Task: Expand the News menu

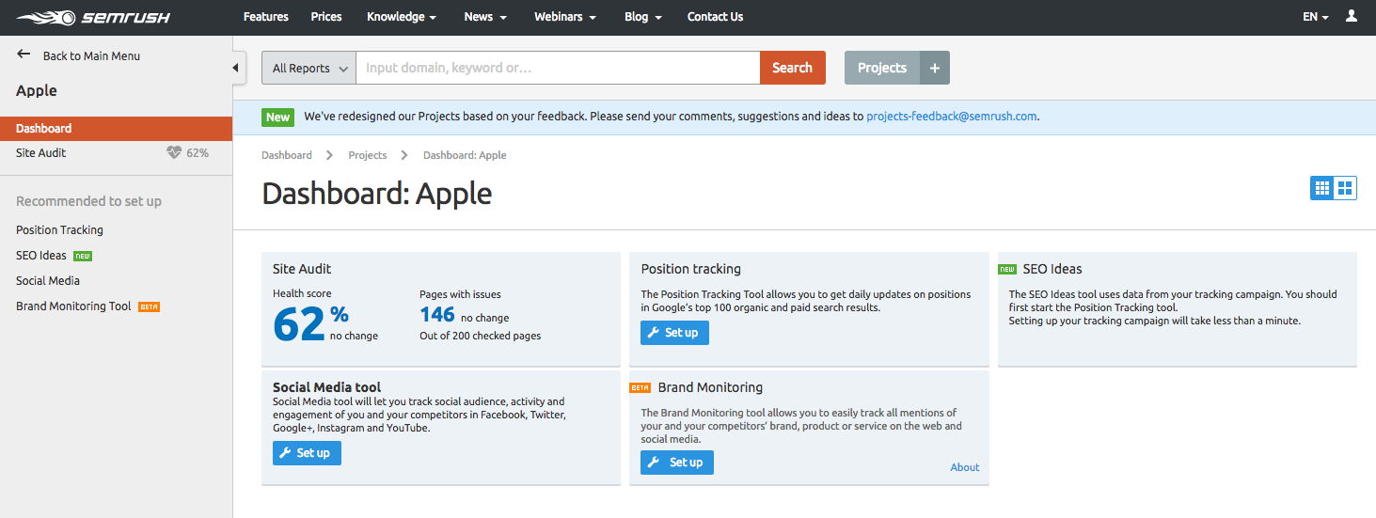Action: click(485, 17)
